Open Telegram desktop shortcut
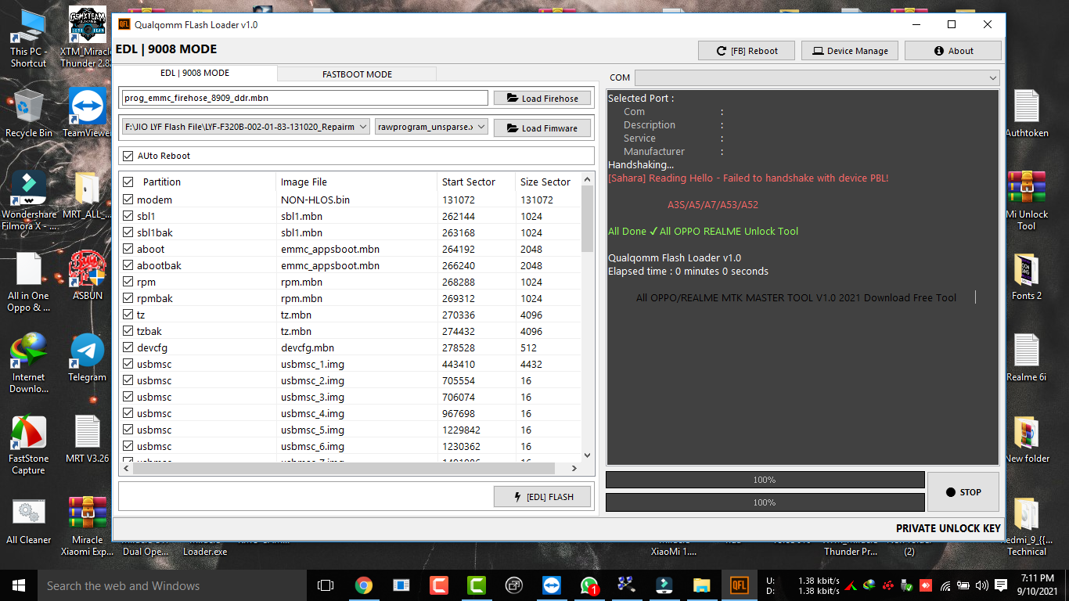This screenshot has width=1069, height=601. tap(87, 358)
